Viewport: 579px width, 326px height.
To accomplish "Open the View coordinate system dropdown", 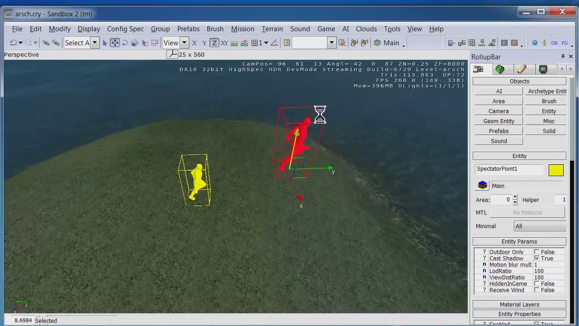I will 184,43.
